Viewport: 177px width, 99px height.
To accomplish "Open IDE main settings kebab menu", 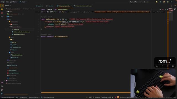I will point(175,2).
